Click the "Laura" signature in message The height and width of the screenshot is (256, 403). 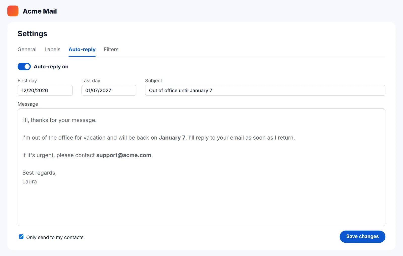(x=29, y=182)
